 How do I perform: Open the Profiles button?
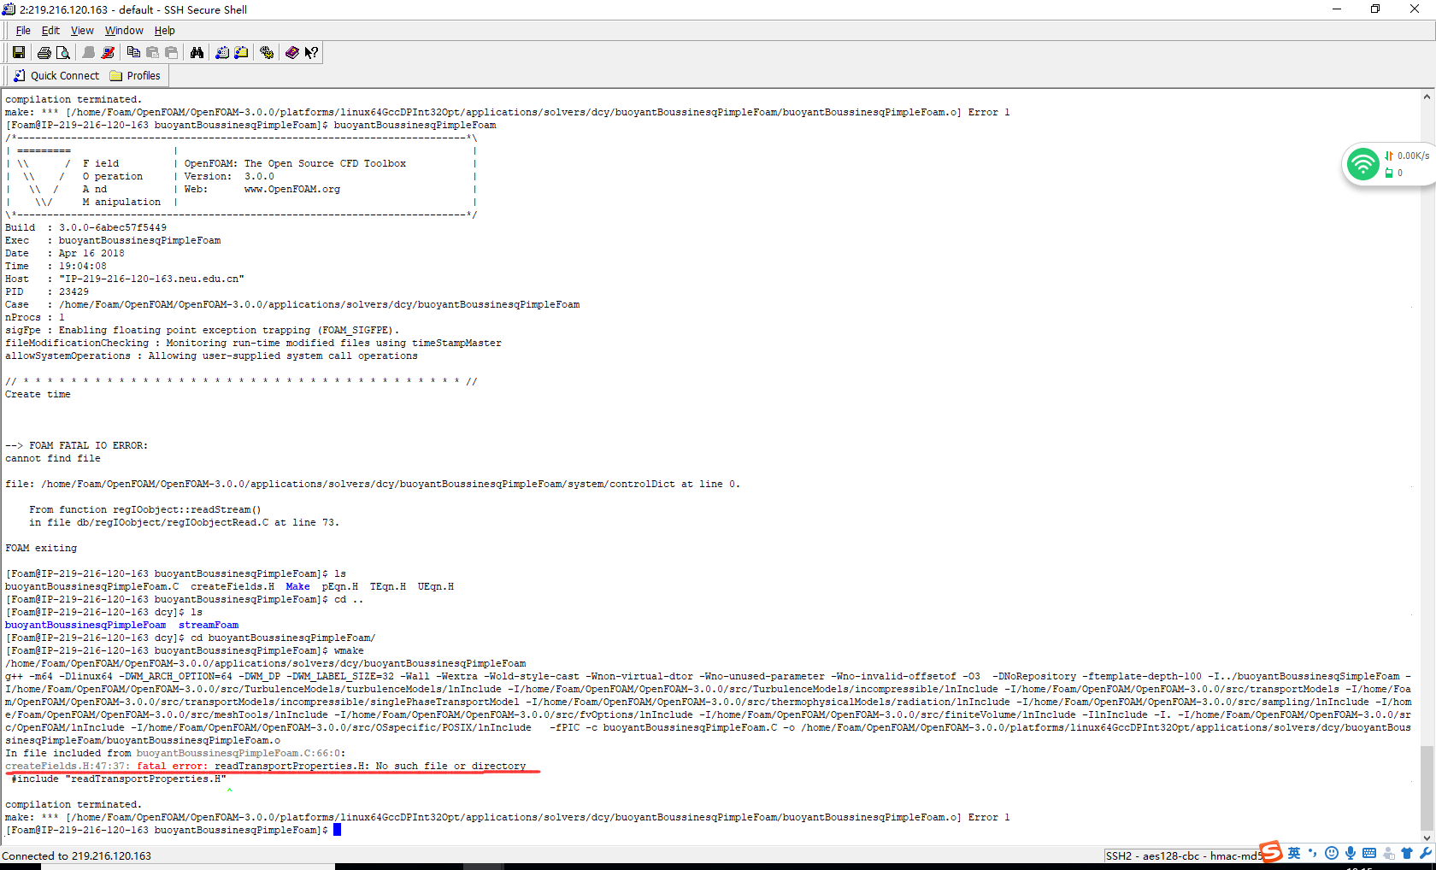135,76
